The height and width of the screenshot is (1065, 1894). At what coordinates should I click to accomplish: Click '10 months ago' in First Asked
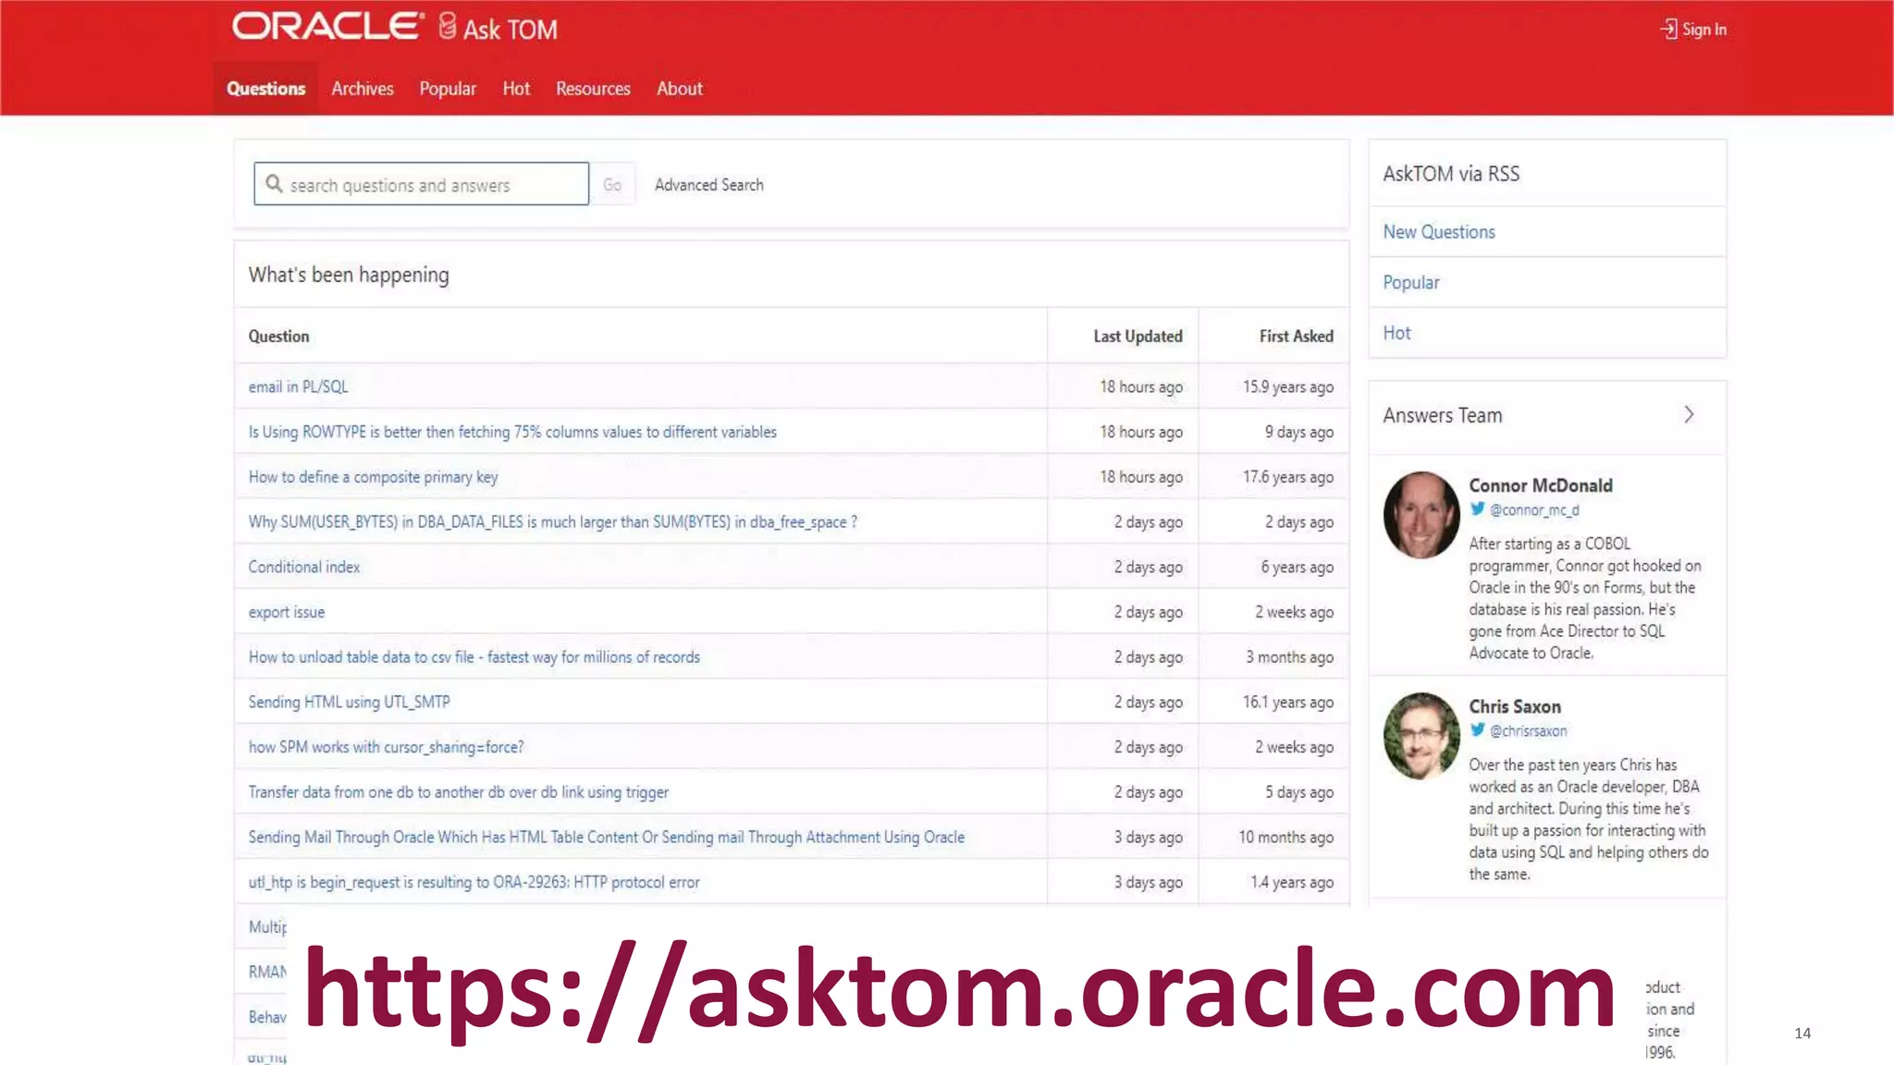click(1286, 837)
